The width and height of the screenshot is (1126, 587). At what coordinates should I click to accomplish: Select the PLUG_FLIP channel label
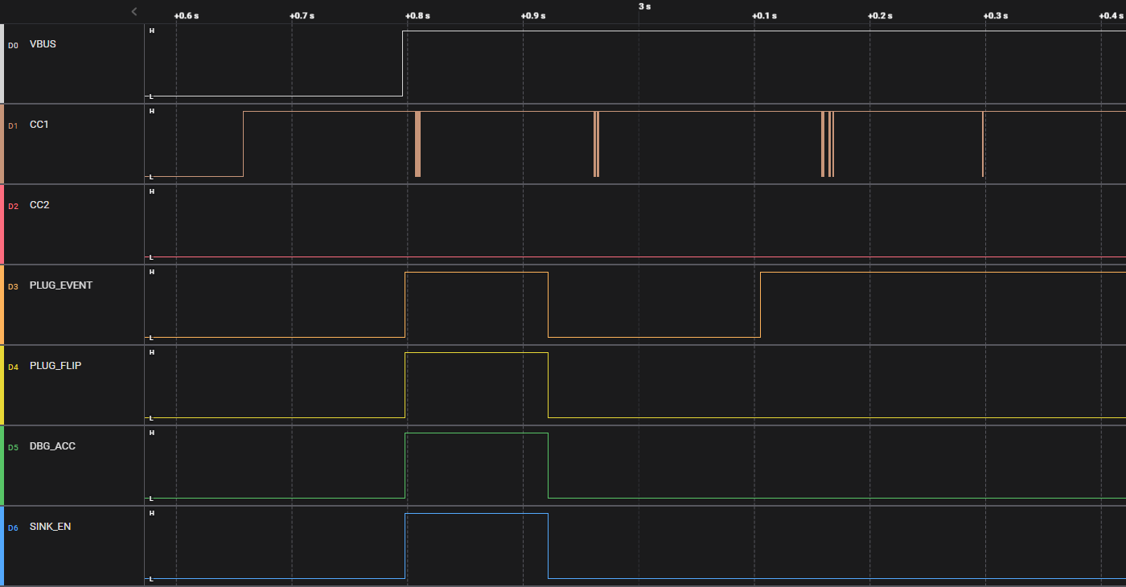(55, 366)
